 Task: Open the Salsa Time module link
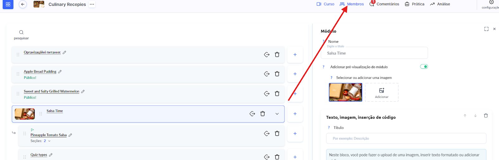coord(55,111)
